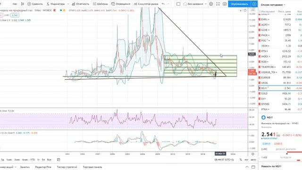
Task: Open the chart style candles icon
Action: pos(23,4)
